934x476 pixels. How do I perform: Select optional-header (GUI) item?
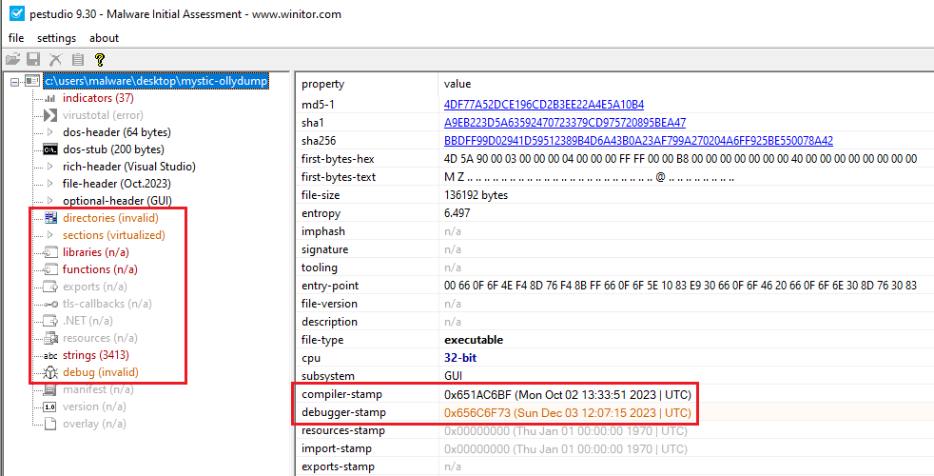tap(117, 201)
